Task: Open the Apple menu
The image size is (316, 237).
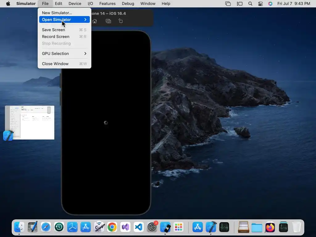Action: (x=8, y=4)
